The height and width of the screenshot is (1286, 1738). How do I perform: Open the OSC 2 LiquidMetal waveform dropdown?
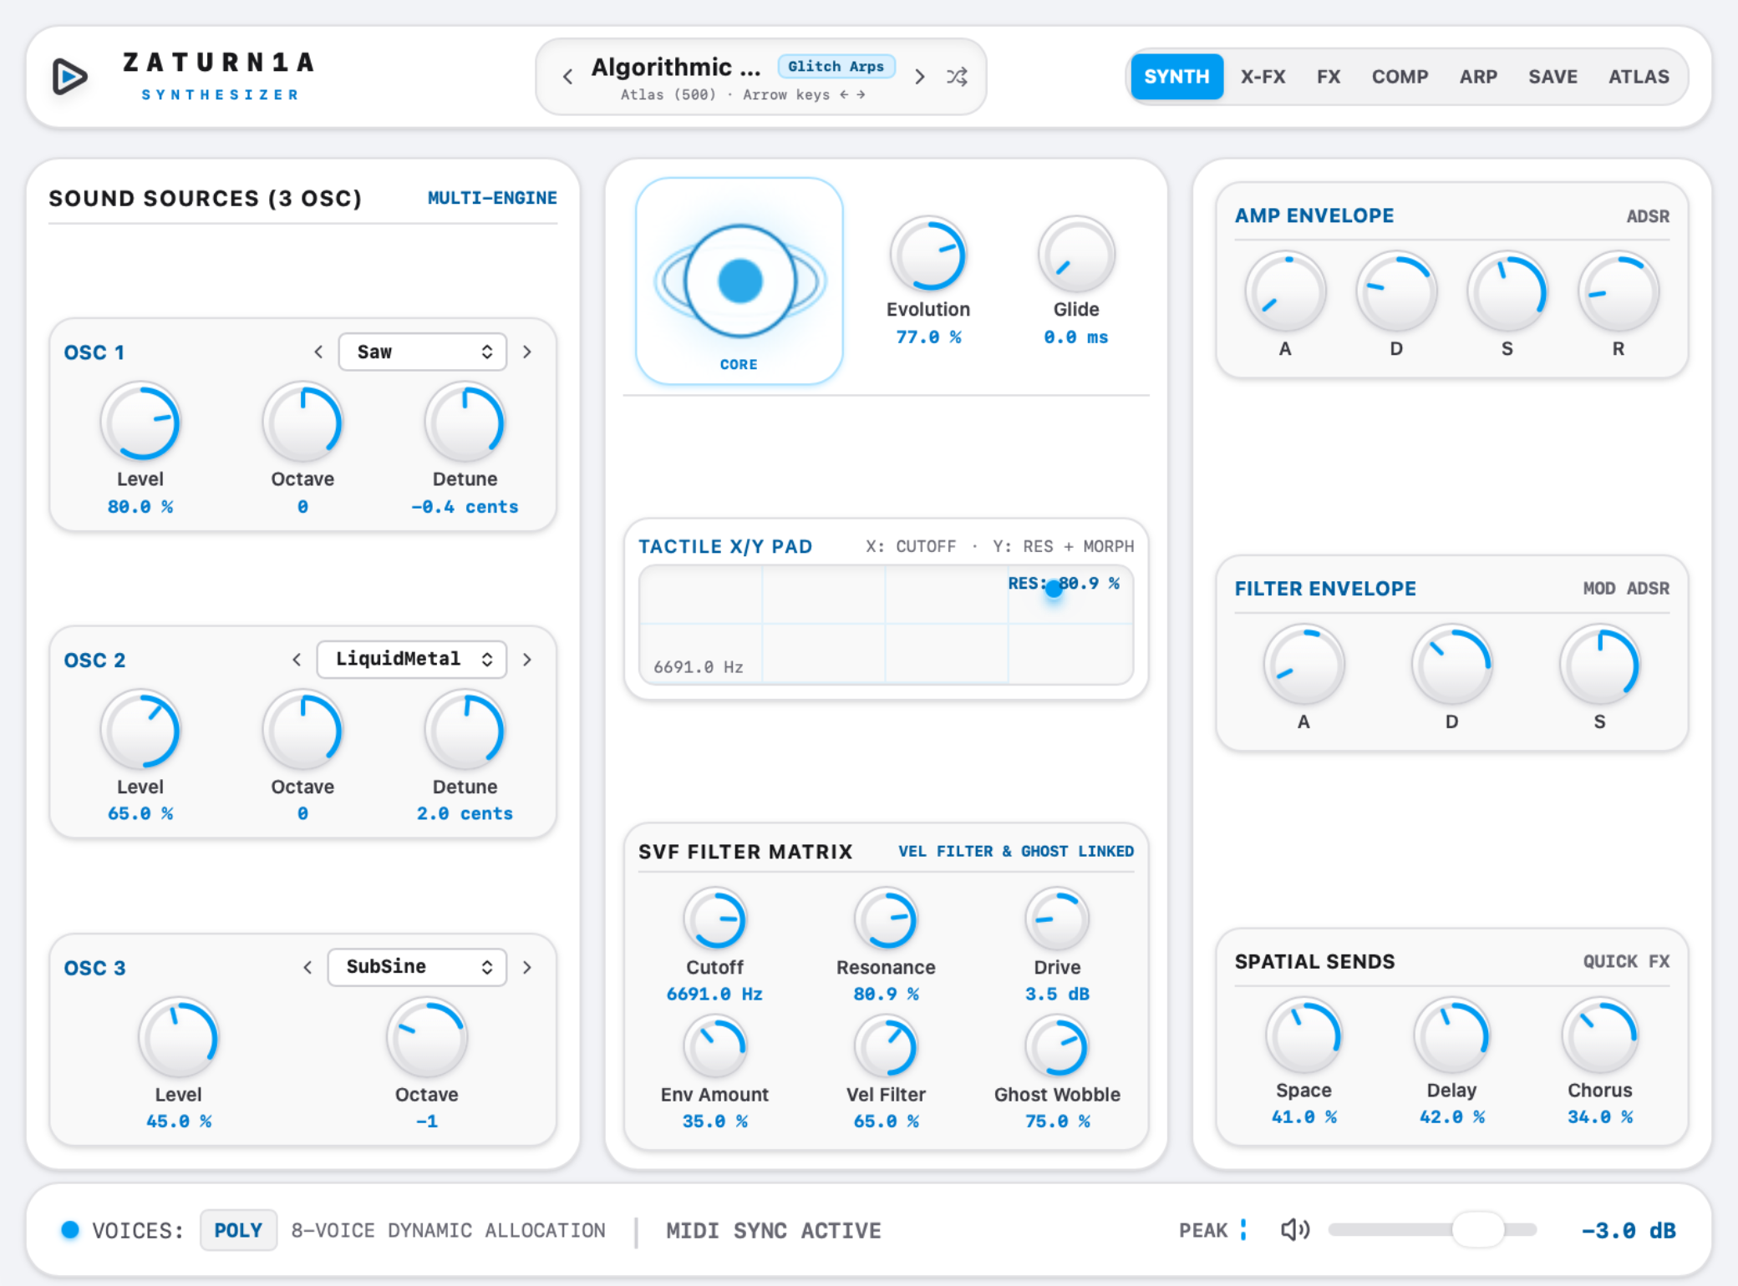[411, 659]
